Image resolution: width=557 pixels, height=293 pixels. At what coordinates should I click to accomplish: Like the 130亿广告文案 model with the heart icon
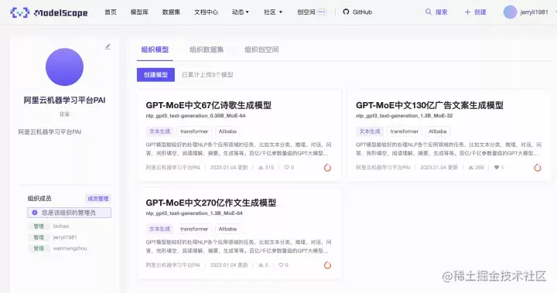[x=496, y=167]
